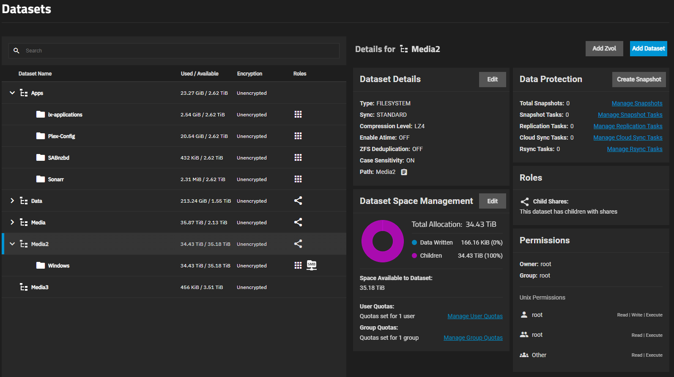Open the Manage Snapshot Tasks link
This screenshot has height=377, width=674.
pyautogui.click(x=630, y=115)
